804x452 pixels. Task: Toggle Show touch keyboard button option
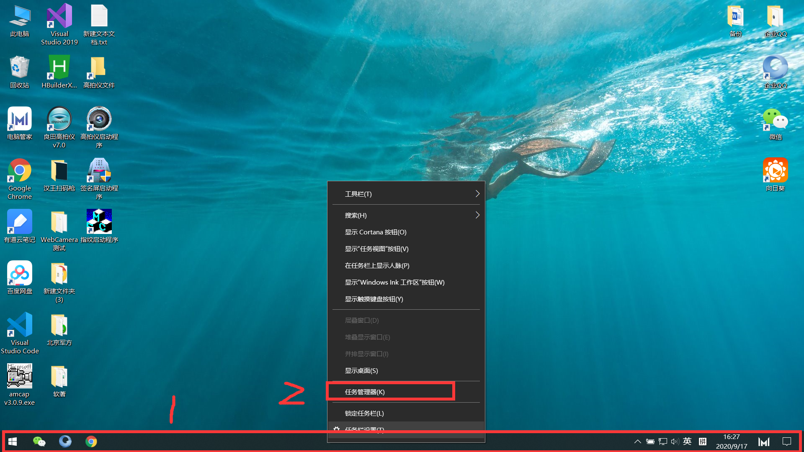click(x=374, y=299)
